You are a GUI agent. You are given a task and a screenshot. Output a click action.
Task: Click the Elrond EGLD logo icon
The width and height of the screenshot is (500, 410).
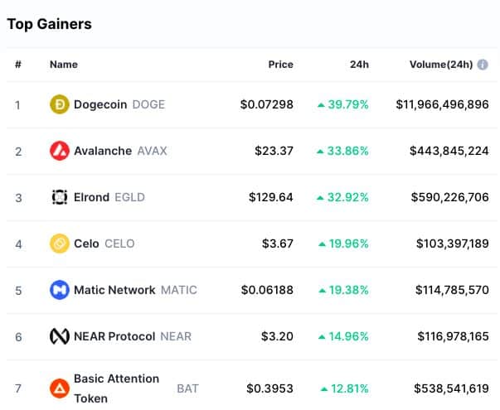point(60,197)
